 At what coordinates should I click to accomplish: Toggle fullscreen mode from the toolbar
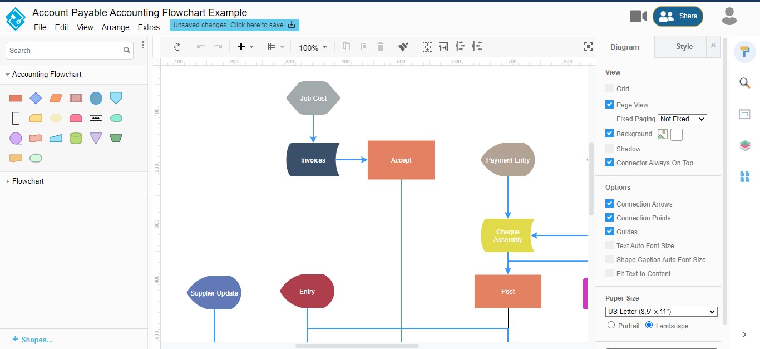pos(588,47)
